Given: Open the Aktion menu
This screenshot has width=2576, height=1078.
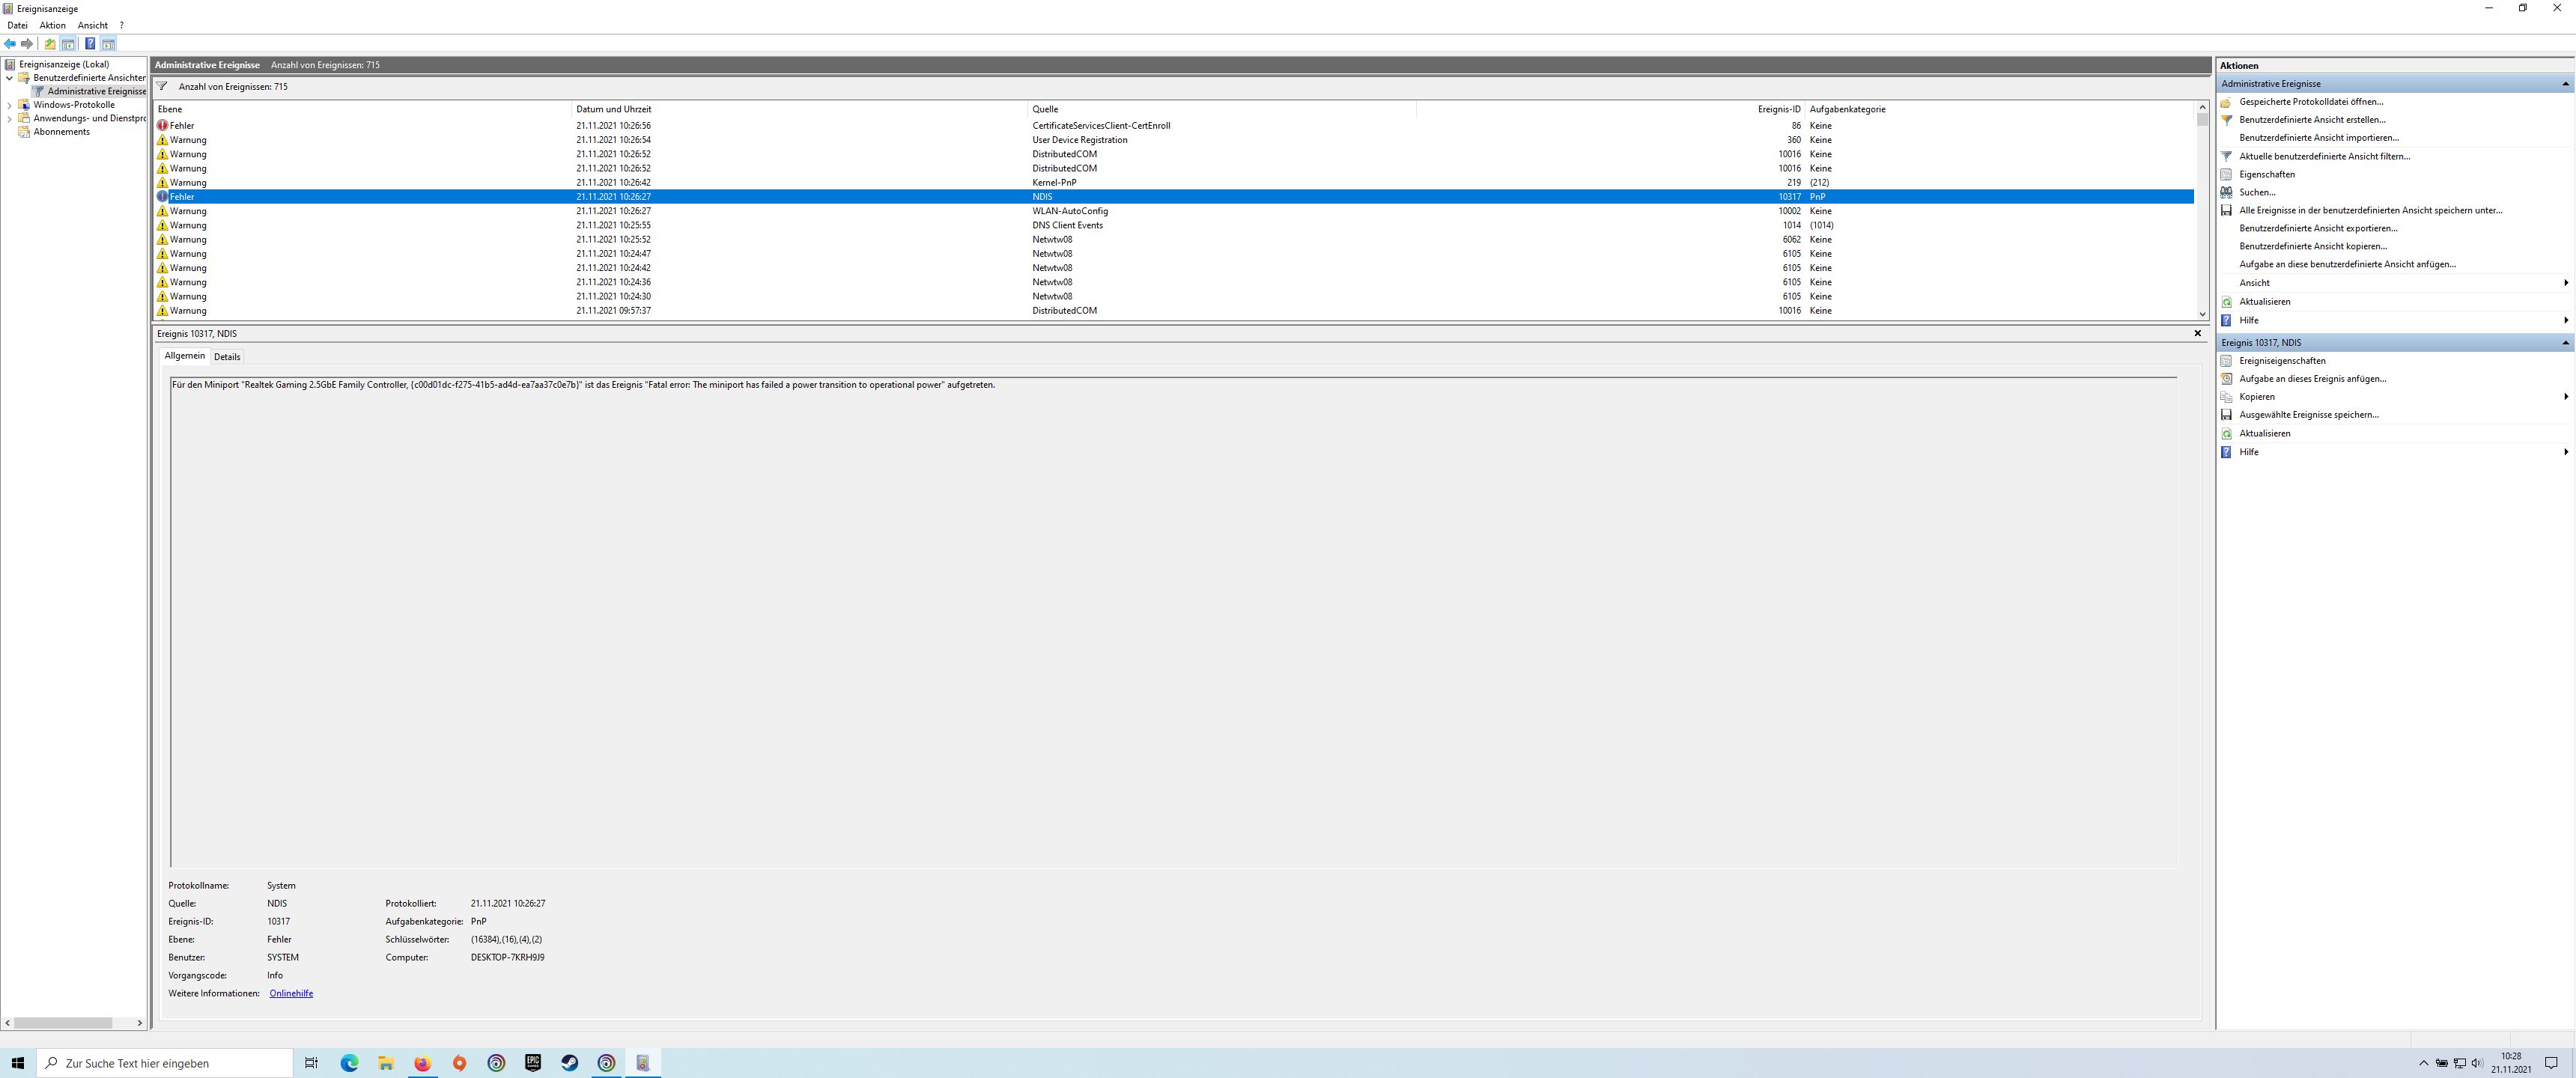Looking at the screenshot, I should click(52, 25).
